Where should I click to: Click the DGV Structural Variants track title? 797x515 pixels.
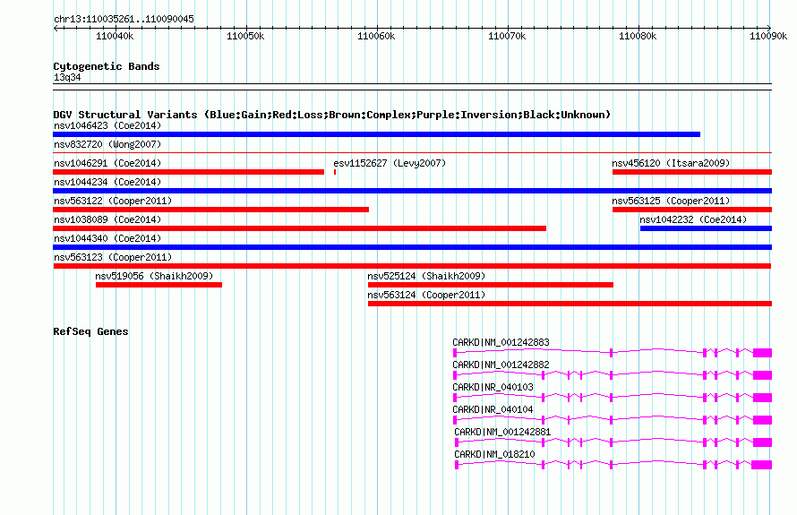(332, 115)
